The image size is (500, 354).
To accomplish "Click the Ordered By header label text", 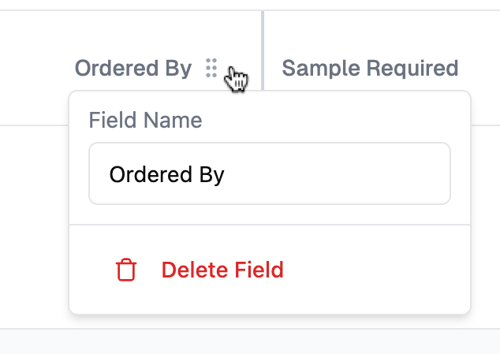I will tap(133, 69).
